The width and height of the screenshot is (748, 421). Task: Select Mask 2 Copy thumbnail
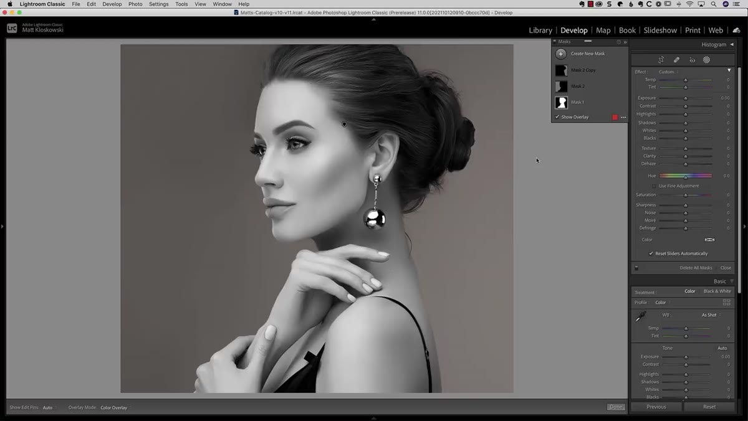(x=562, y=70)
